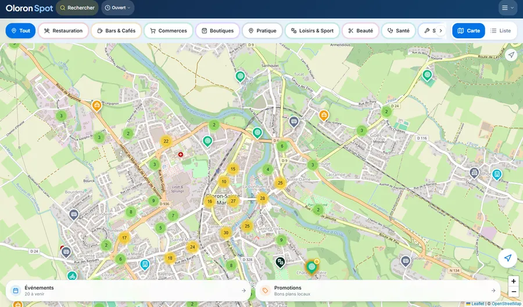Image resolution: width=523 pixels, height=307 pixels.
Task: Select the bus marker near Rue Navarrot
Action: pyautogui.click(x=293, y=122)
